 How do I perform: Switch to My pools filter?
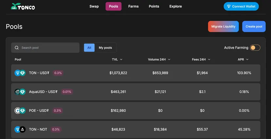click(105, 48)
